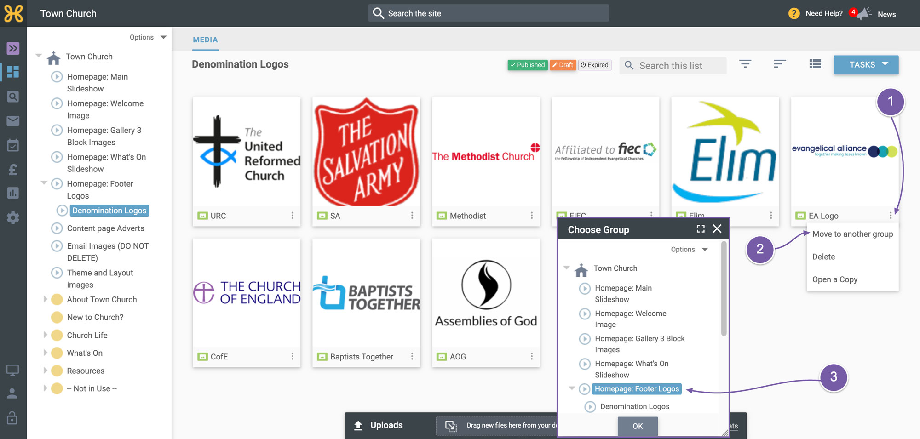
Task: Toggle the Expired status filter
Action: point(595,65)
